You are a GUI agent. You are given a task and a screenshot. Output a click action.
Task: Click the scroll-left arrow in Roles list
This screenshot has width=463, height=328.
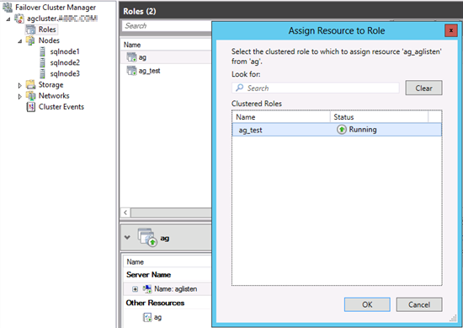[x=125, y=212]
